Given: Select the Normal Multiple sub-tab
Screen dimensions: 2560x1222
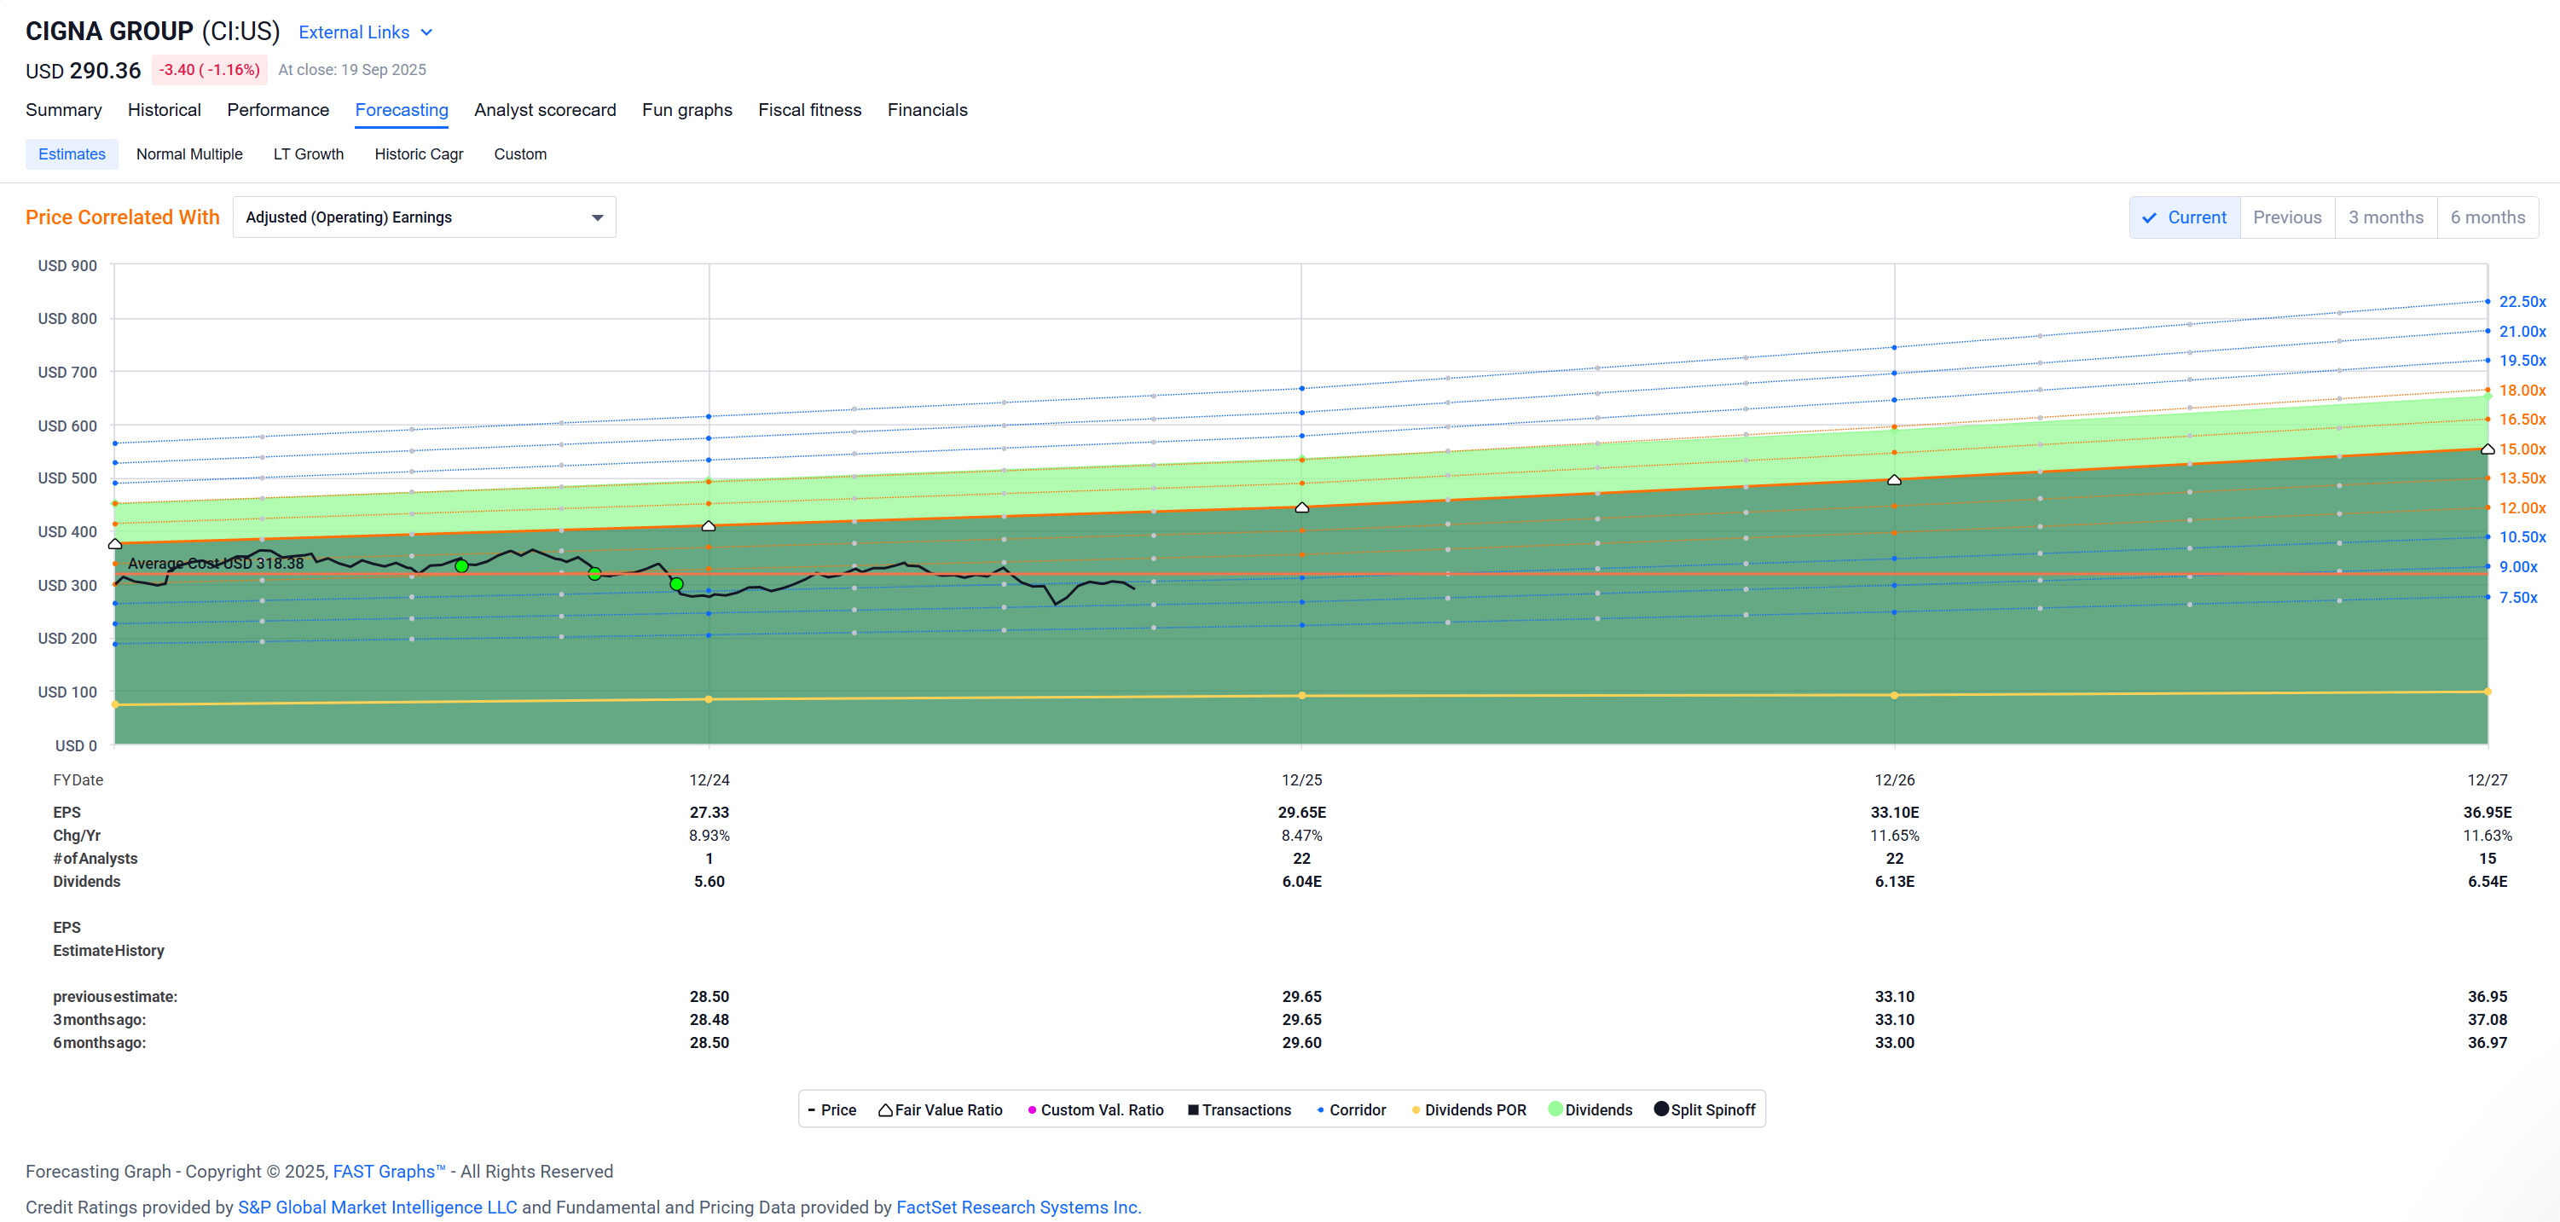Looking at the screenshot, I should click(188, 154).
